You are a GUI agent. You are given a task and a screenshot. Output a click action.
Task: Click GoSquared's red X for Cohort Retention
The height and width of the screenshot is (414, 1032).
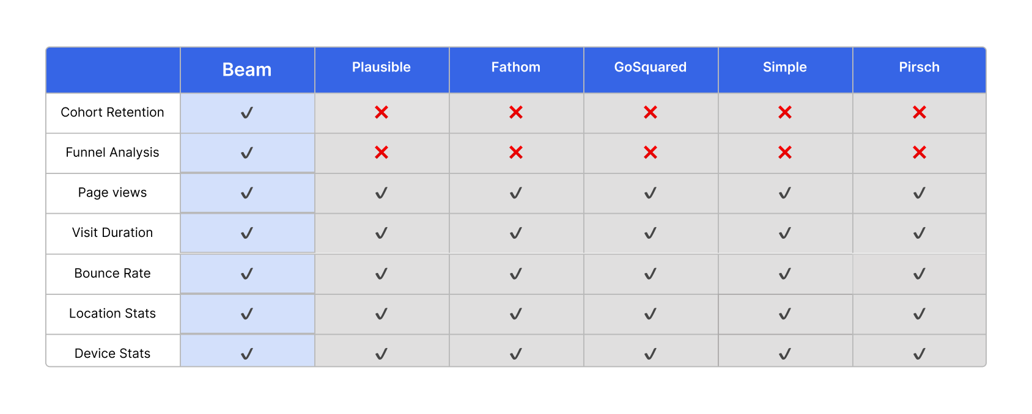click(x=651, y=112)
